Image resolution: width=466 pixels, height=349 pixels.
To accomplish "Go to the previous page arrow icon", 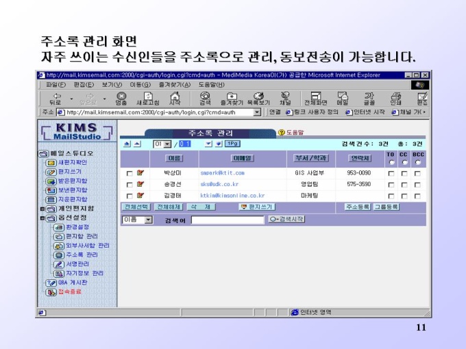I will tap(137, 144).
